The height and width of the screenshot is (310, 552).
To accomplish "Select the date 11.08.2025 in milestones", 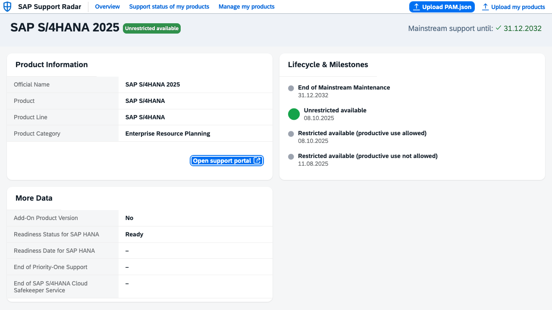I will click(x=313, y=164).
